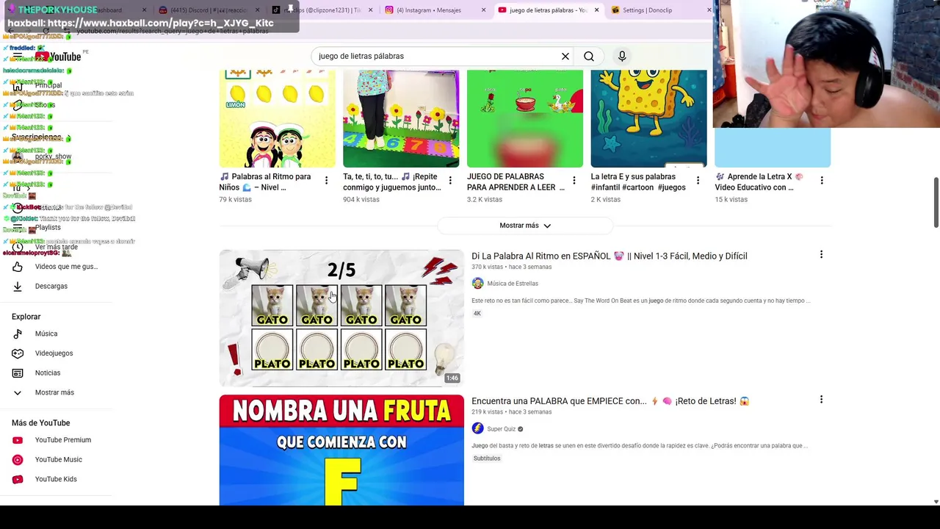Click the 4K badge under Di La Palabra video

[x=477, y=314]
